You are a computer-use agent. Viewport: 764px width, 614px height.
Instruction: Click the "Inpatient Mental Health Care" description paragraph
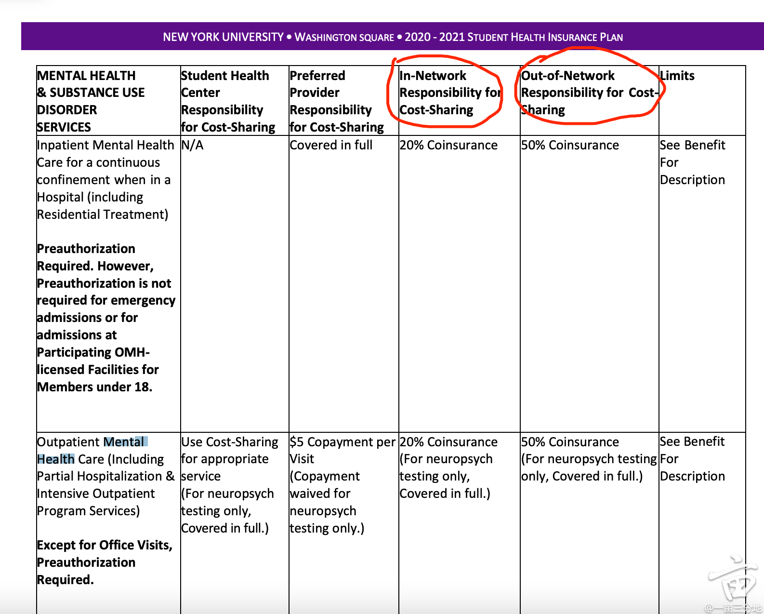tap(105, 180)
